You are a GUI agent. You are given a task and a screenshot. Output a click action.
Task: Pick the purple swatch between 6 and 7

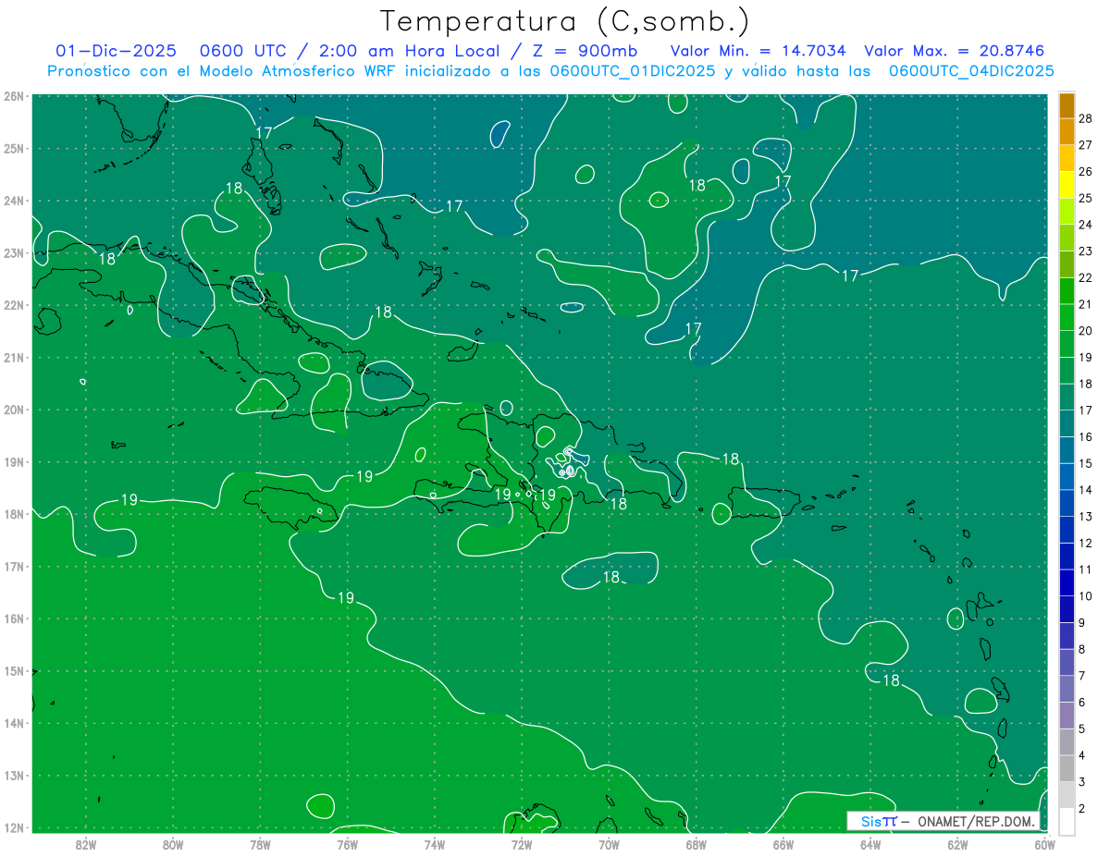click(x=1067, y=689)
